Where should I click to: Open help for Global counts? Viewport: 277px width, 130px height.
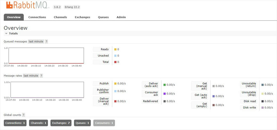tap(23, 115)
